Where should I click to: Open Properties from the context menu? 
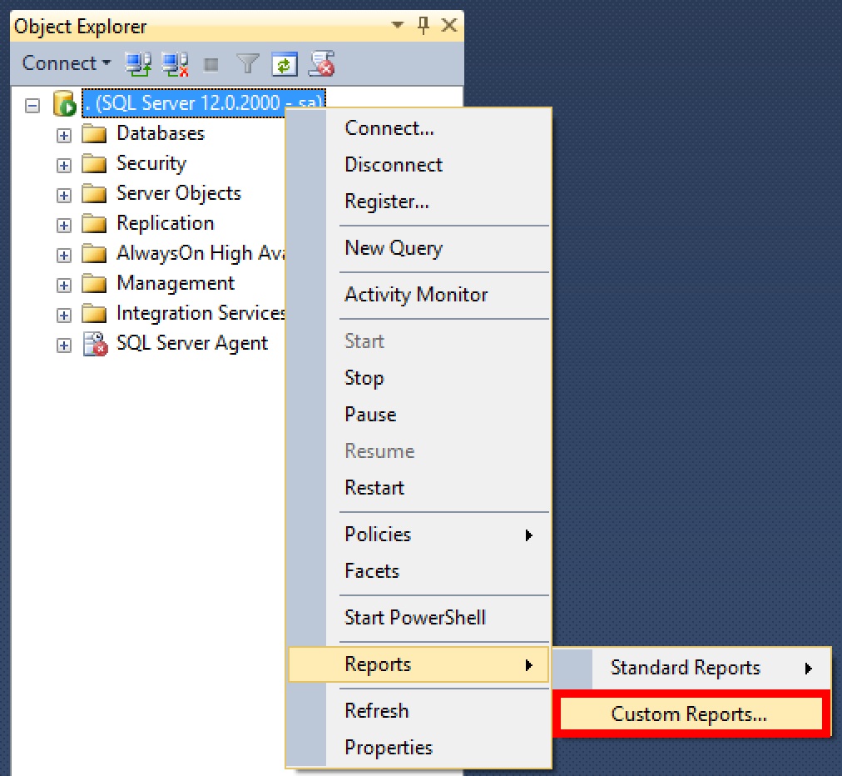419,748
